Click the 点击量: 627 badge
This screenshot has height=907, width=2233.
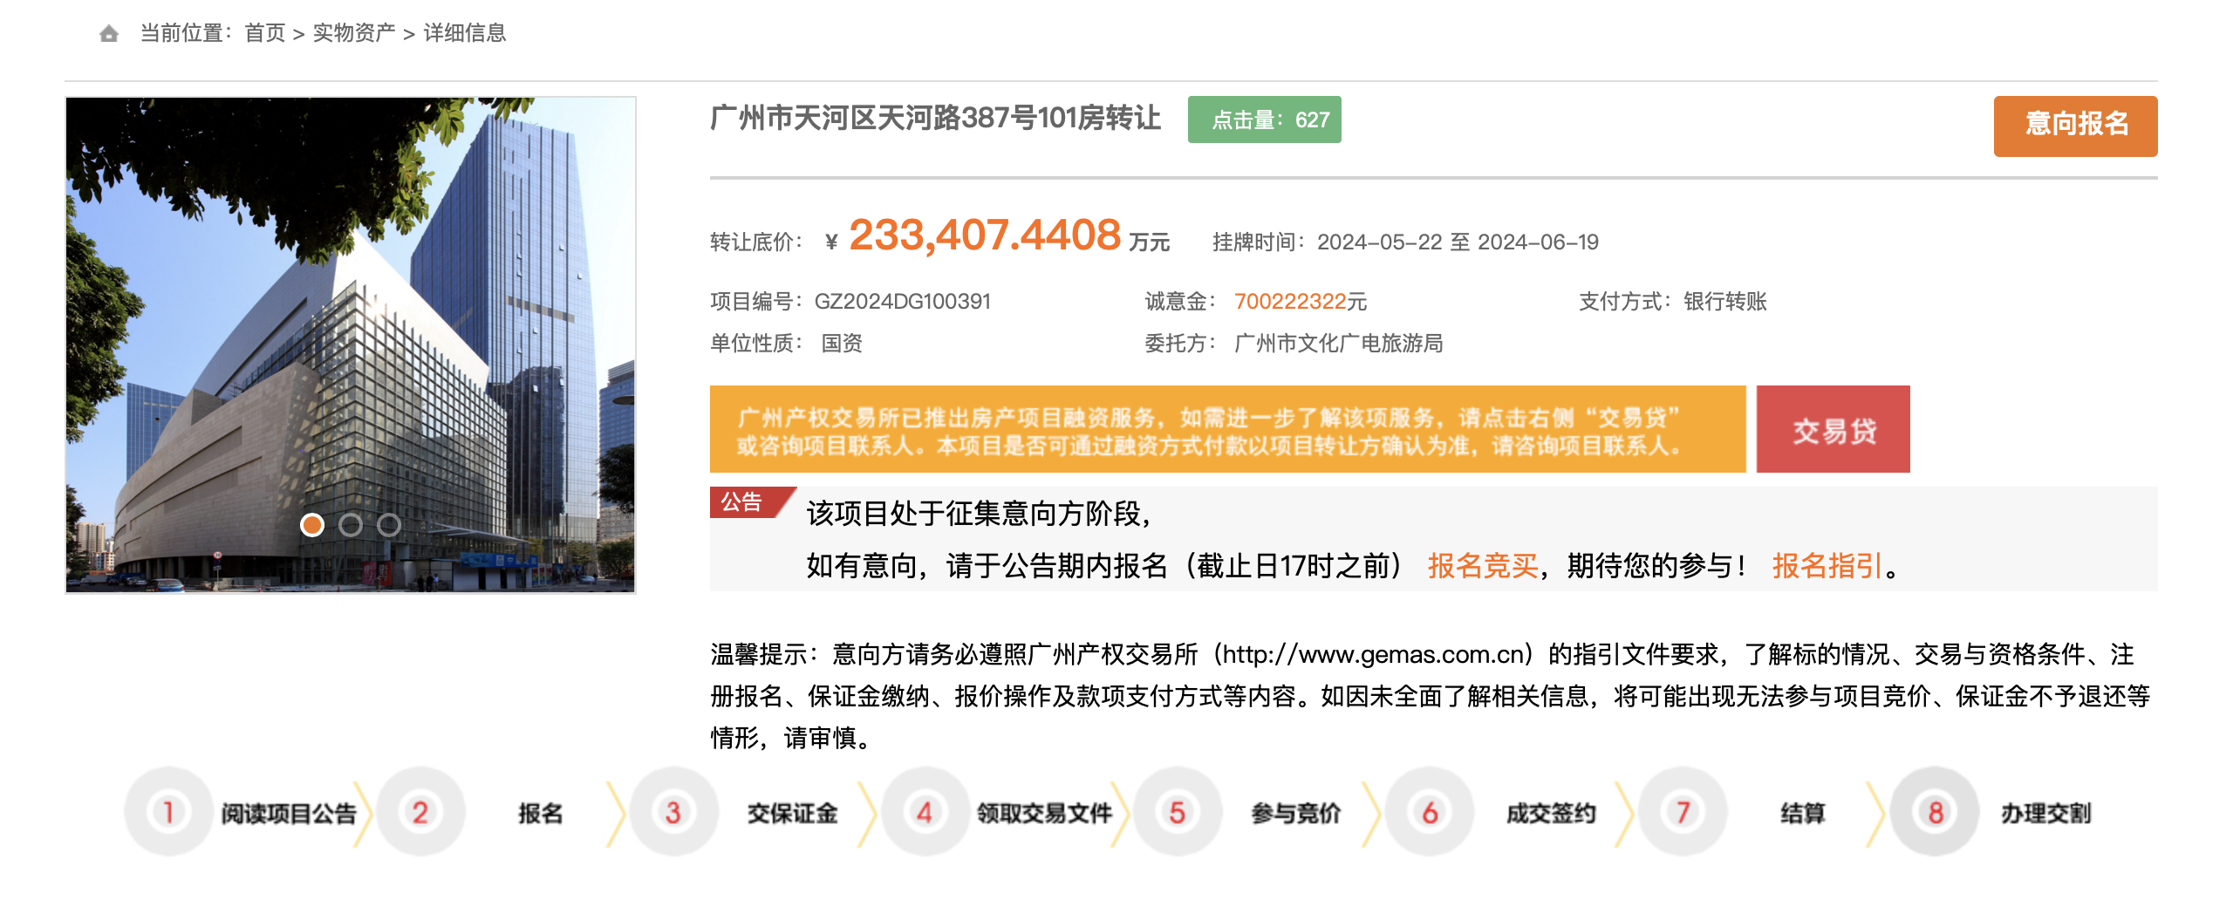coord(1264,119)
